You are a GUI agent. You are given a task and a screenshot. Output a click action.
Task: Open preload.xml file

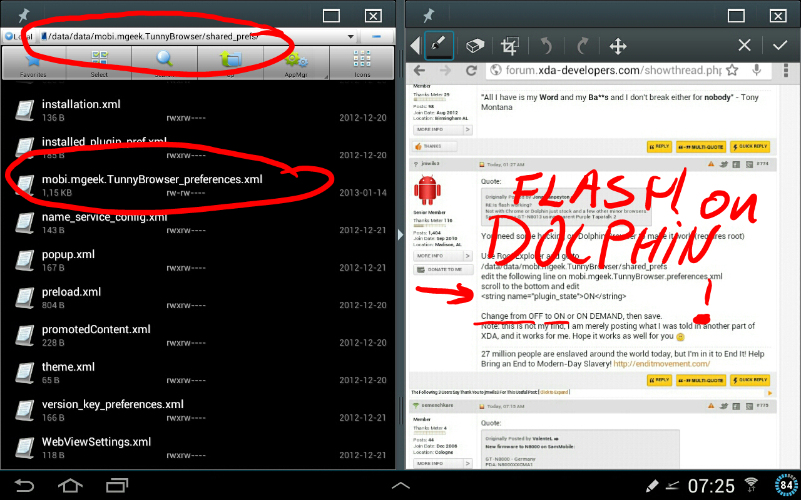click(x=198, y=298)
